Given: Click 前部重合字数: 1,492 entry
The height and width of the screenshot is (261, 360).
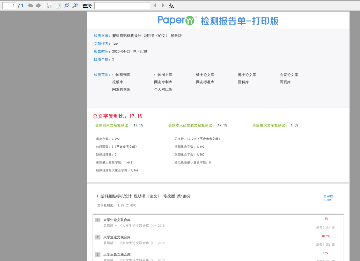Looking at the screenshot, I should point(189,147).
